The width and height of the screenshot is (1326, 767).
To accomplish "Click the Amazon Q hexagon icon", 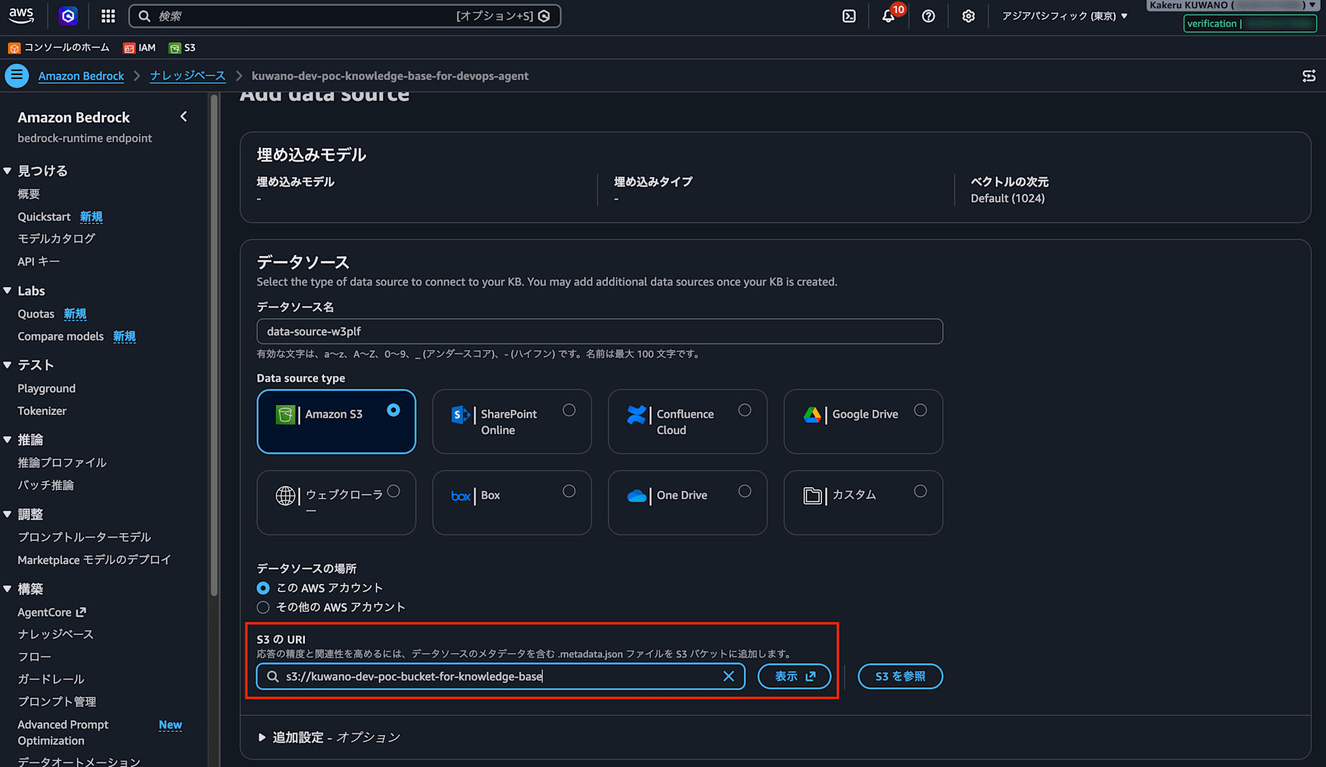I will pyautogui.click(x=68, y=16).
